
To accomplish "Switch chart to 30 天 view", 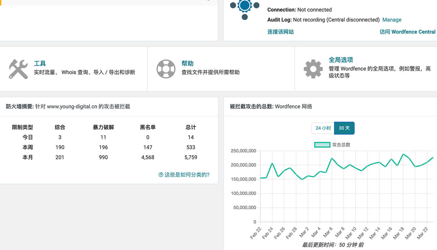I will pyautogui.click(x=344, y=128).
